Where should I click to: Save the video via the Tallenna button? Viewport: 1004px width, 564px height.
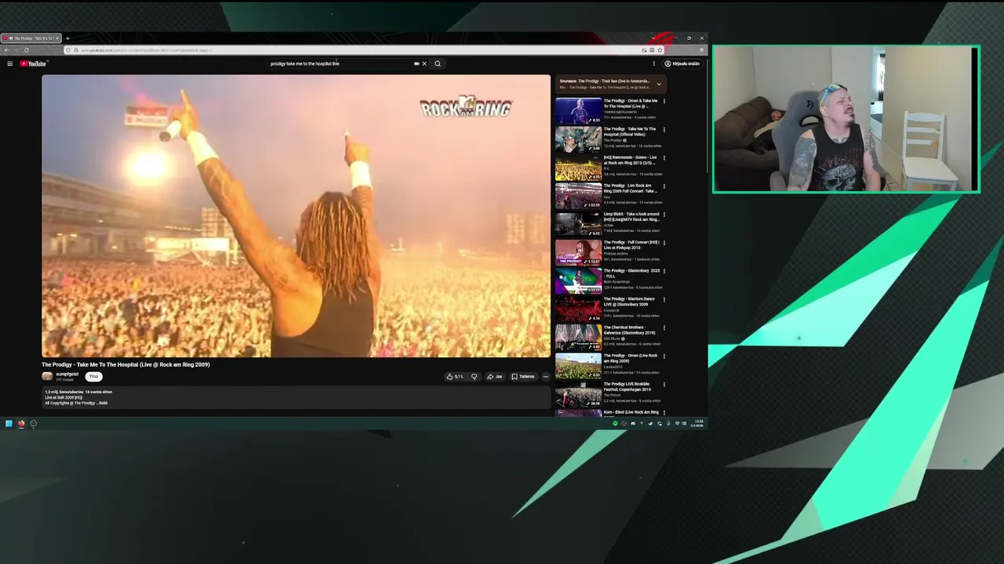[x=523, y=377]
